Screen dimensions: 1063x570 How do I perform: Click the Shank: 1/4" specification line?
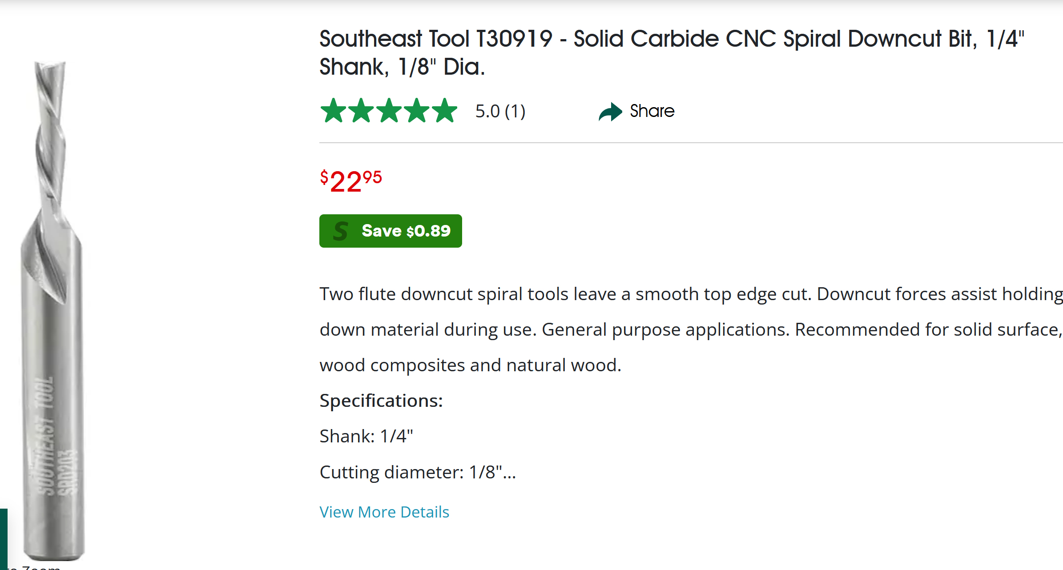pos(366,436)
